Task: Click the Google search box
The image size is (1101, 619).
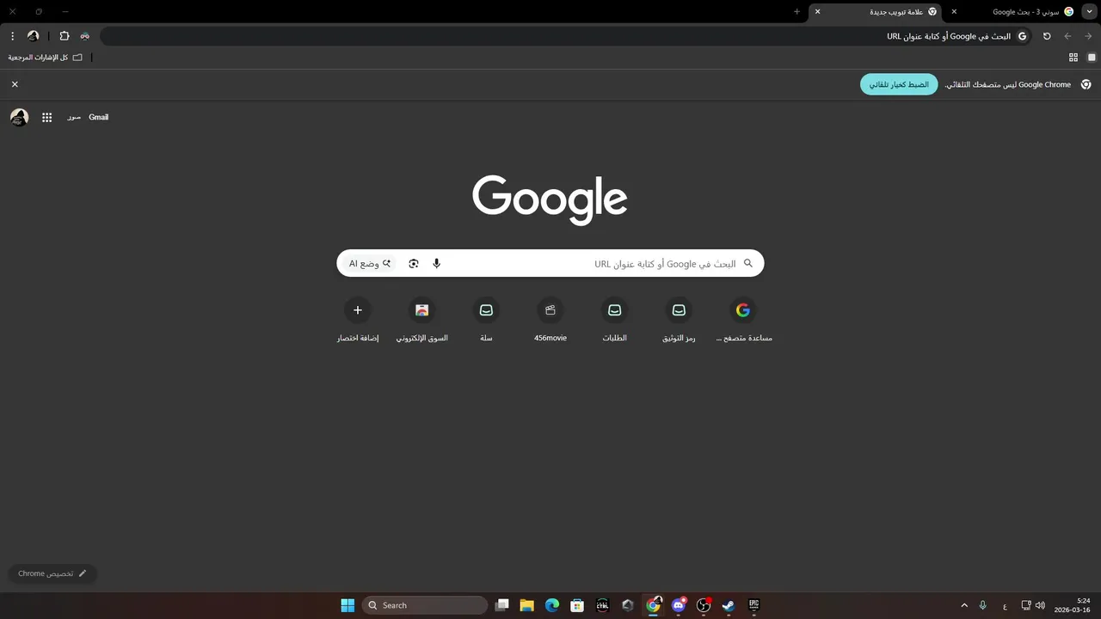Action: pyautogui.click(x=550, y=263)
